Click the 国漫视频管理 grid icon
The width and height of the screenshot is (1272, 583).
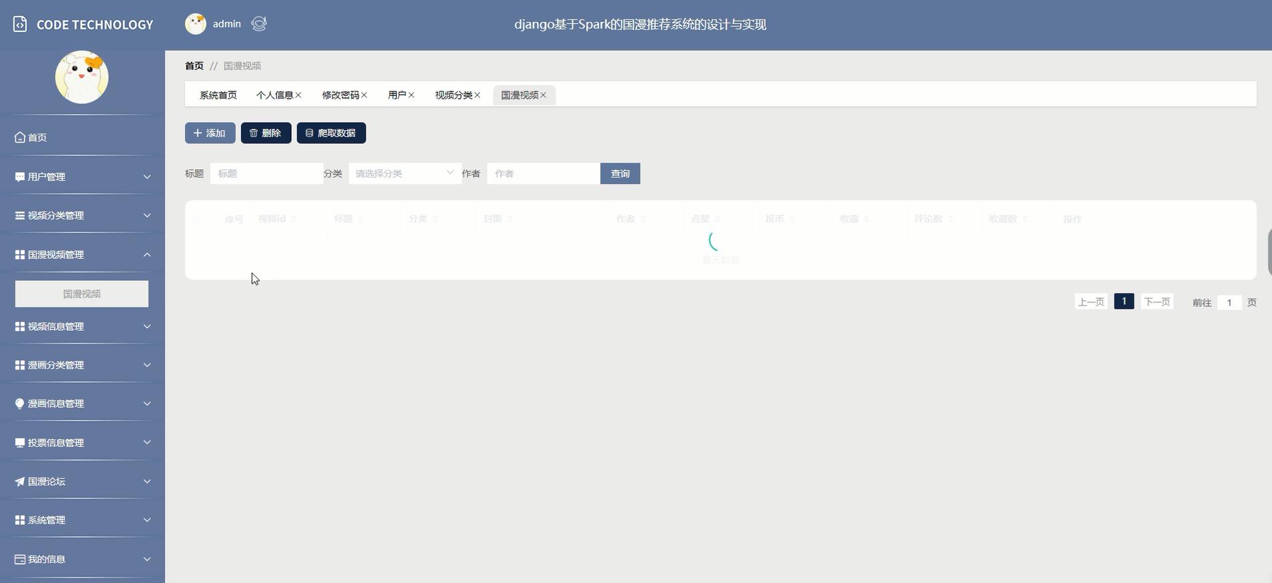(x=19, y=255)
